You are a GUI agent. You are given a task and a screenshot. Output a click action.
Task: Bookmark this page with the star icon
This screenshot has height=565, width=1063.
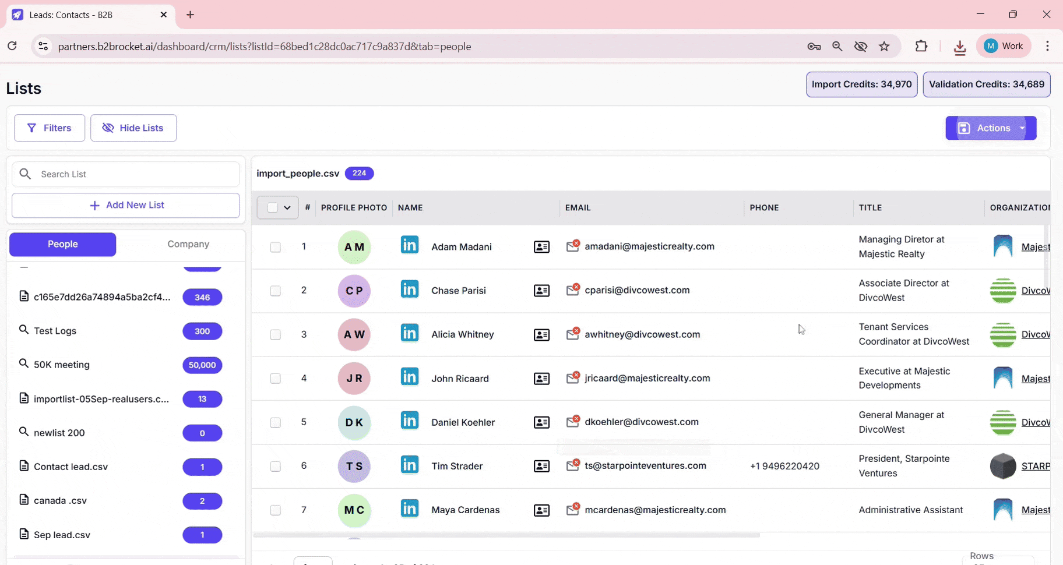(x=884, y=47)
